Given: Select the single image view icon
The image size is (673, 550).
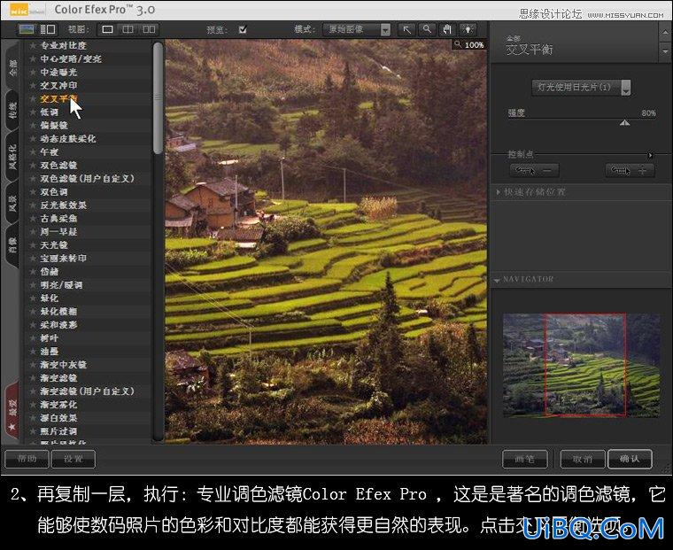Looking at the screenshot, I should (x=107, y=29).
